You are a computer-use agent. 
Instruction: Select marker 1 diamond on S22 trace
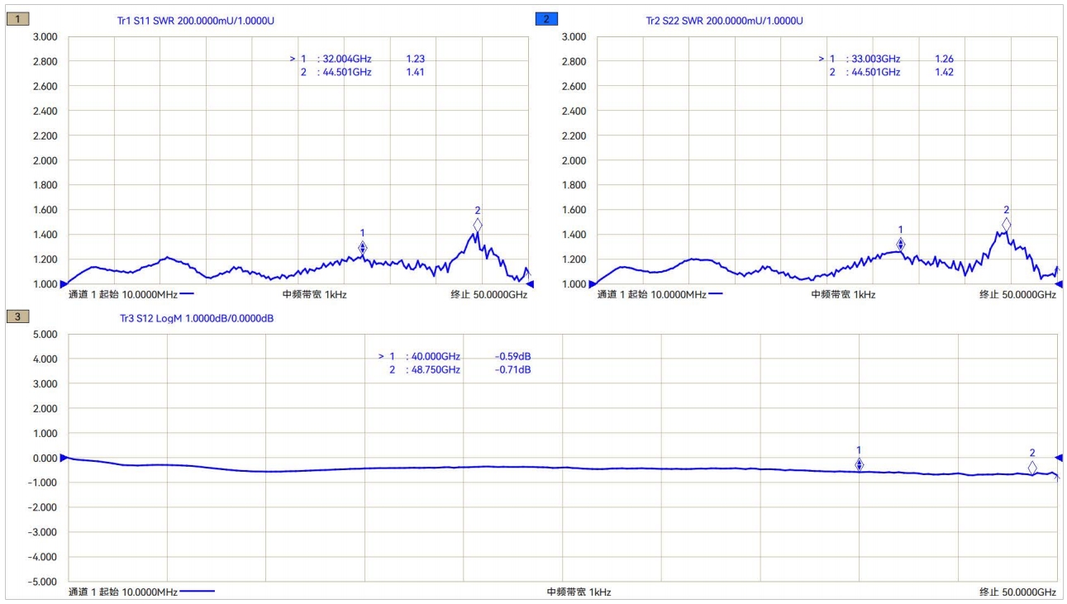pyautogui.click(x=901, y=245)
